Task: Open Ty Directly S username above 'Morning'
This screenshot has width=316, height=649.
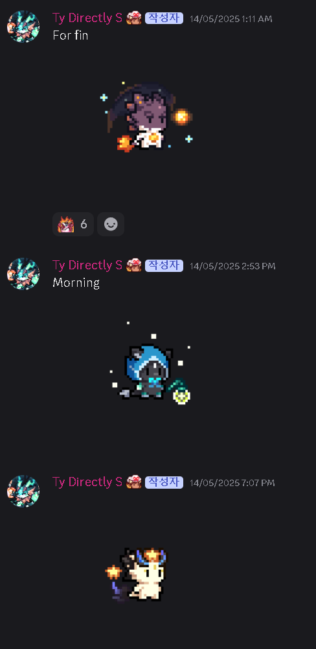Action: click(87, 265)
